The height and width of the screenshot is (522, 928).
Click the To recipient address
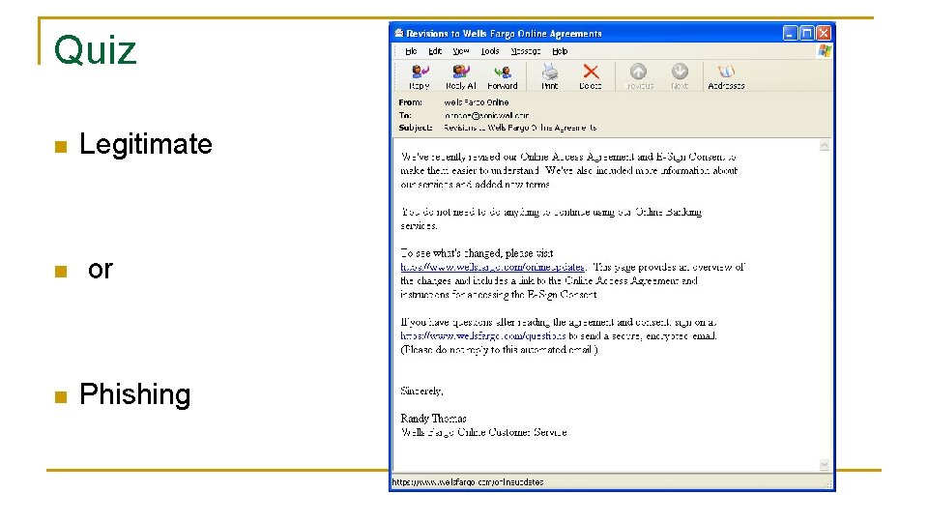486,115
